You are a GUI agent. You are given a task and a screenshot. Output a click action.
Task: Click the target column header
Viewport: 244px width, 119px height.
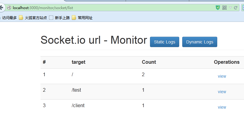tap(78, 62)
